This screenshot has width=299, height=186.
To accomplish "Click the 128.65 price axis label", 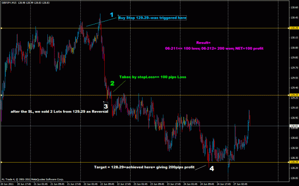I will click(x=295, y=138).
